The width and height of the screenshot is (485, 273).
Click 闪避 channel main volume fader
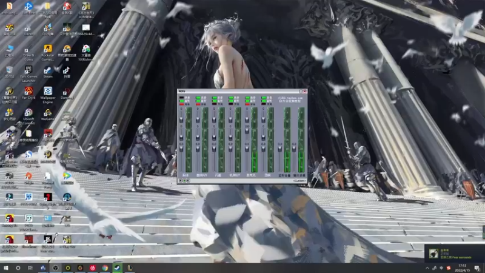tap(214, 148)
